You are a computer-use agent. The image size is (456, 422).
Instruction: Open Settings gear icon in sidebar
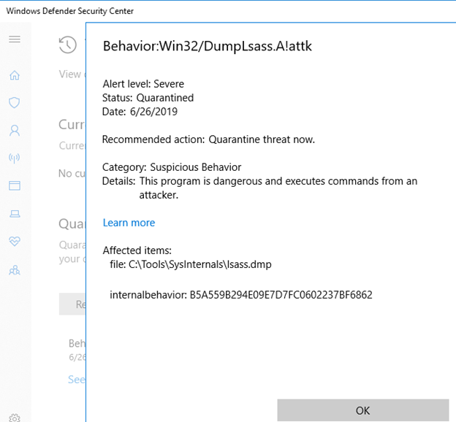tap(15, 418)
